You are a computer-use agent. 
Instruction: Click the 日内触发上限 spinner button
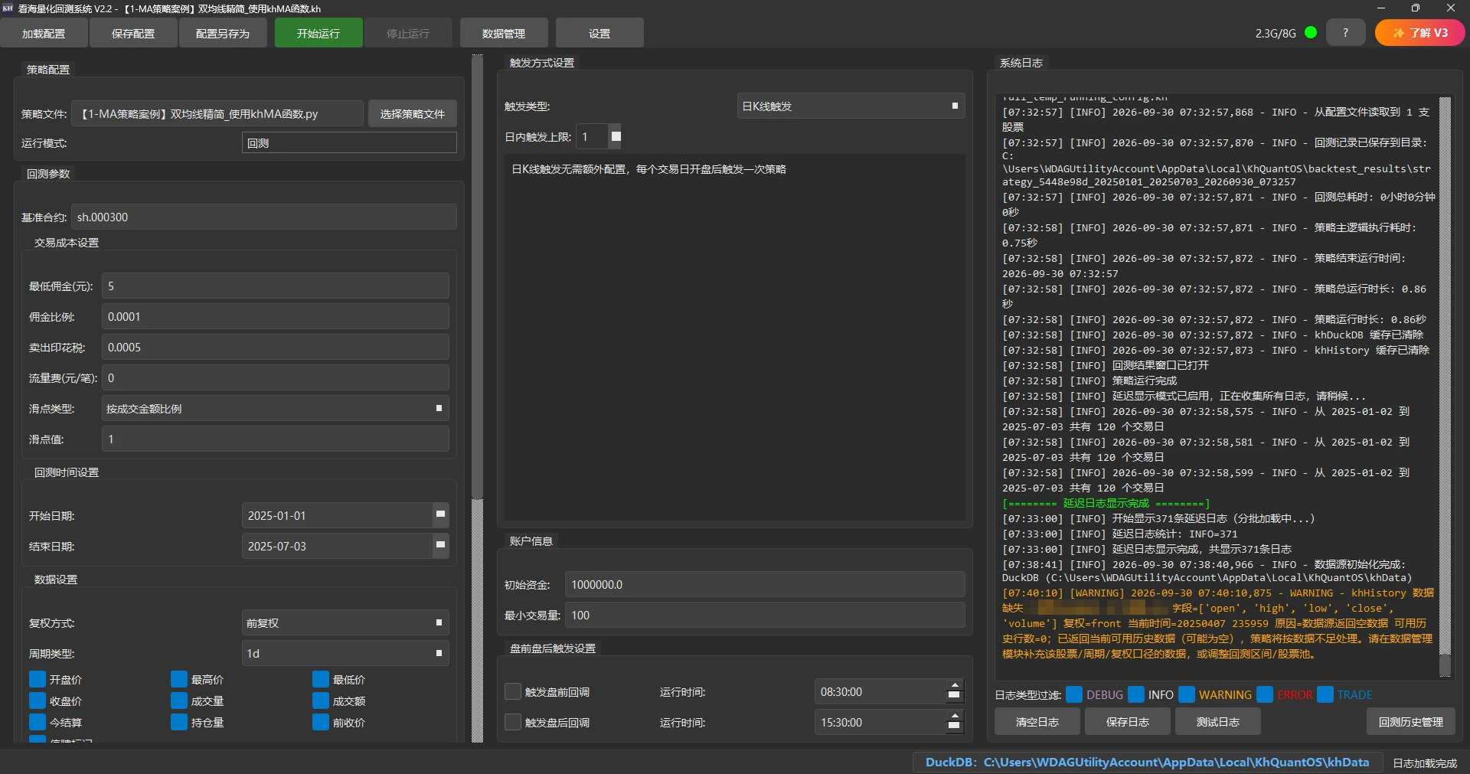(x=616, y=136)
